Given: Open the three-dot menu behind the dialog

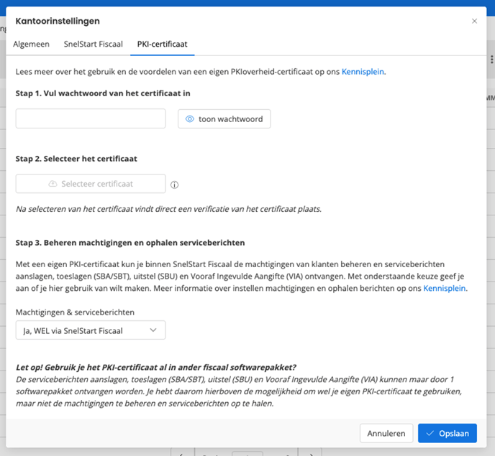Looking at the screenshot, I should tap(491, 60).
